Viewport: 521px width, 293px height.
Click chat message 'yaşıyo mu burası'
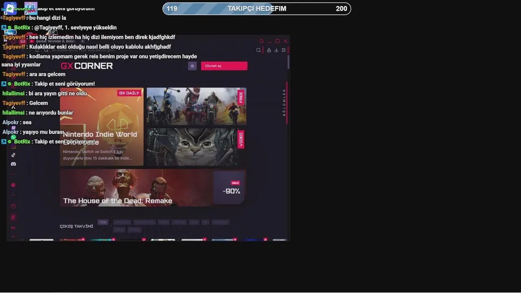pos(43,132)
